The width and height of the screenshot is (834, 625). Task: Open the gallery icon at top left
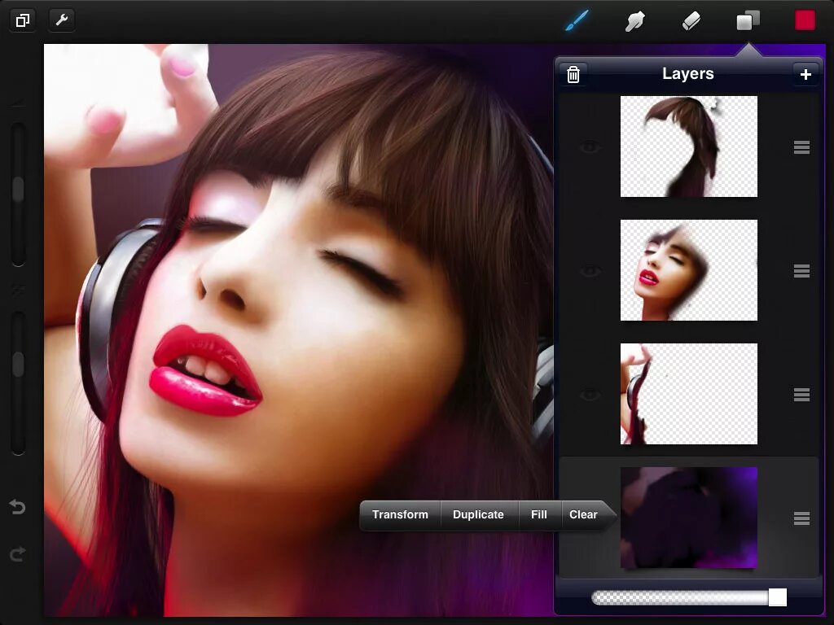click(x=23, y=20)
